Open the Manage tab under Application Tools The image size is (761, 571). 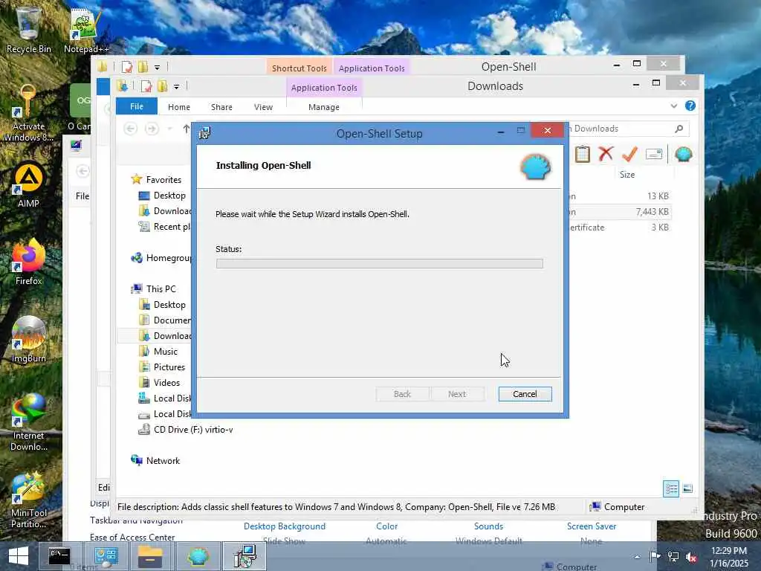point(324,107)
